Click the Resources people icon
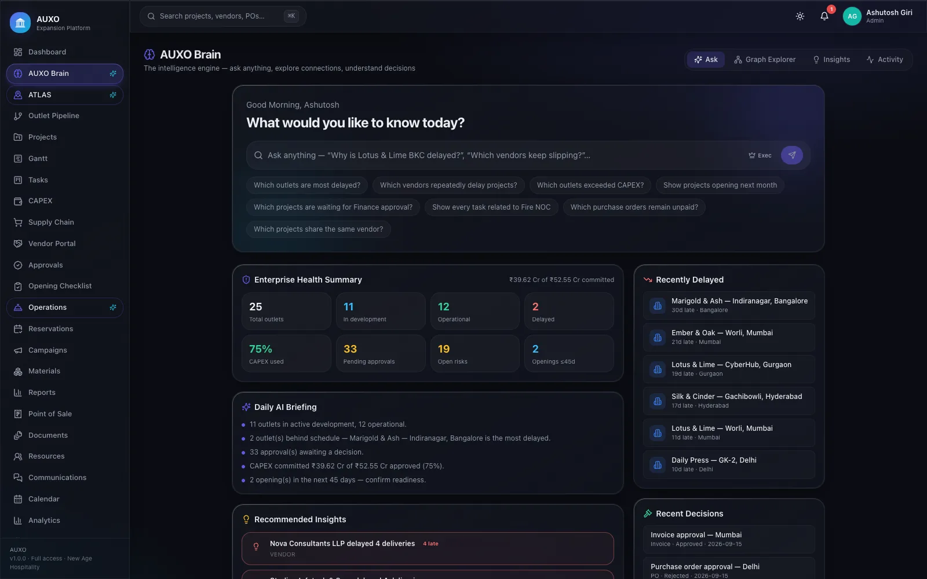 (x=18, y=456)
